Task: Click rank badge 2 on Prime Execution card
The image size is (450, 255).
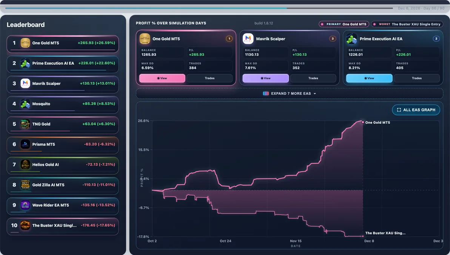Action: [x=436, y=39]
